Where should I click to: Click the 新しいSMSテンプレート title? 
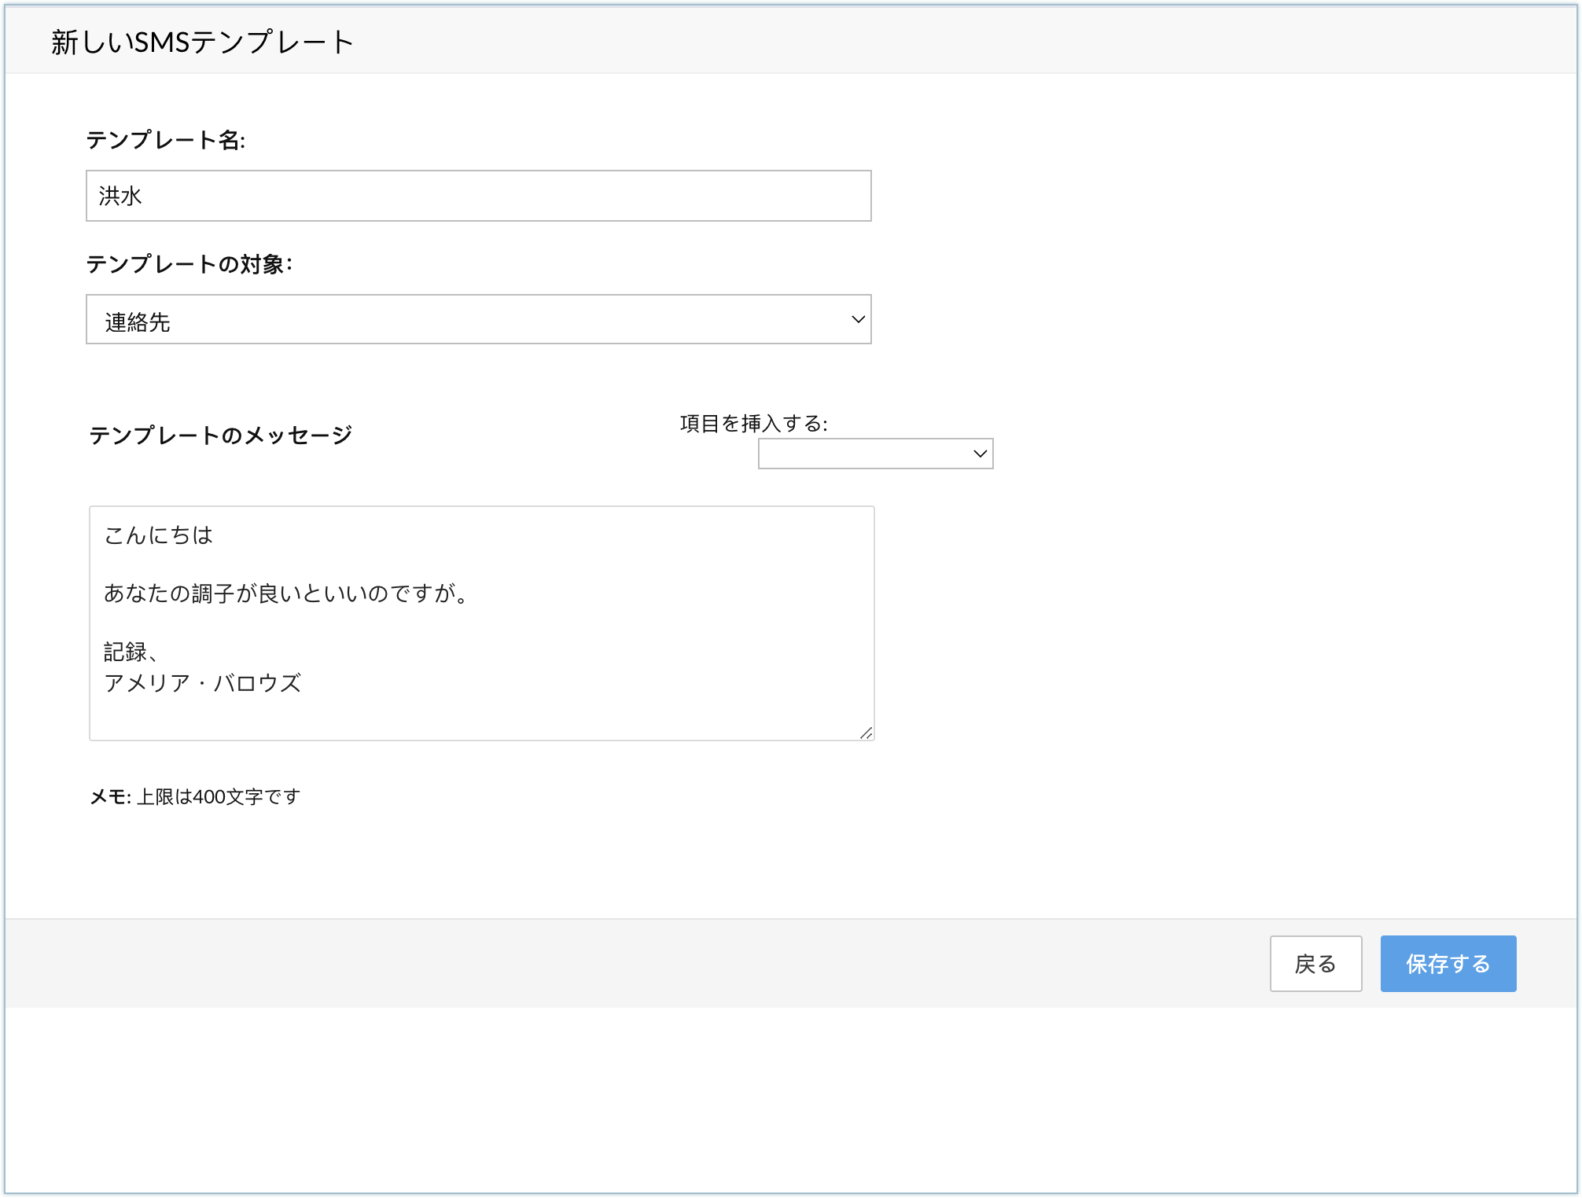pyautogui.click(x=202, y=42)
